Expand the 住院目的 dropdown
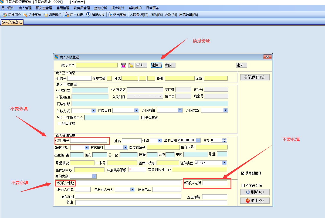Viewport: 325px width, 218px height. pyautogui.click(x=136, y=110)
